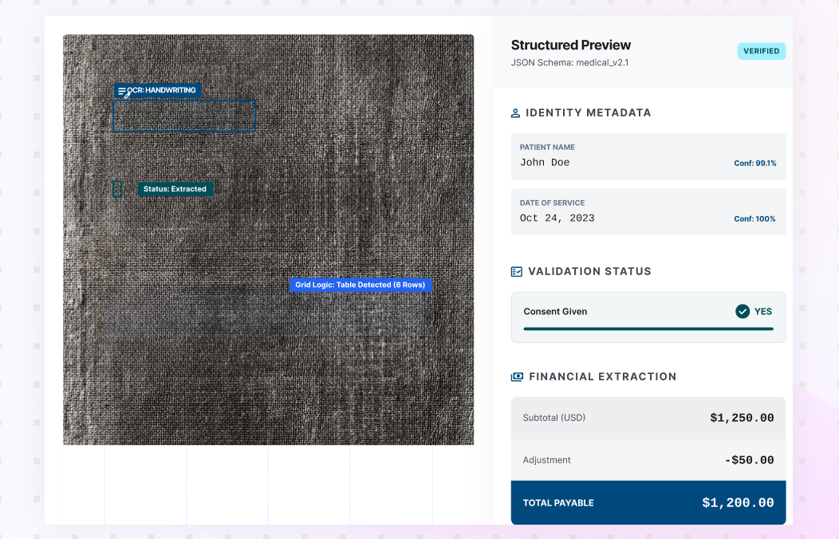The height and width of the screenshot is (539, 839).
Task: Select the Subtotal amount $1,250.00
Action: point(742,418)
